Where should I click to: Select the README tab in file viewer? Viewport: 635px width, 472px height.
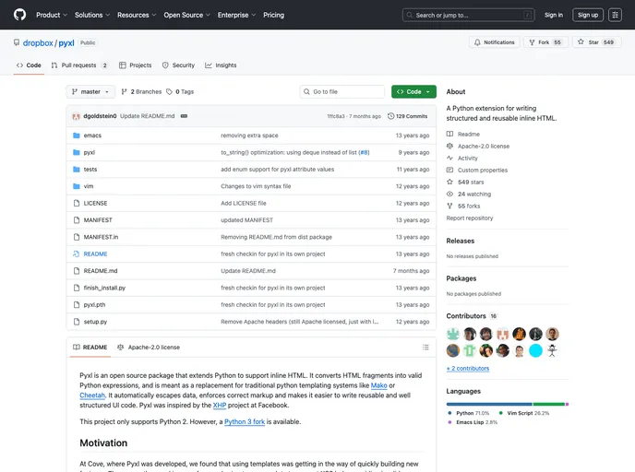coord(90,348)
